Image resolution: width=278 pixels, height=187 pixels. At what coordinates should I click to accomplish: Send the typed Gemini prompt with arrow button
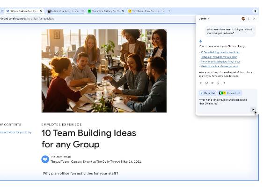(253, 110)
